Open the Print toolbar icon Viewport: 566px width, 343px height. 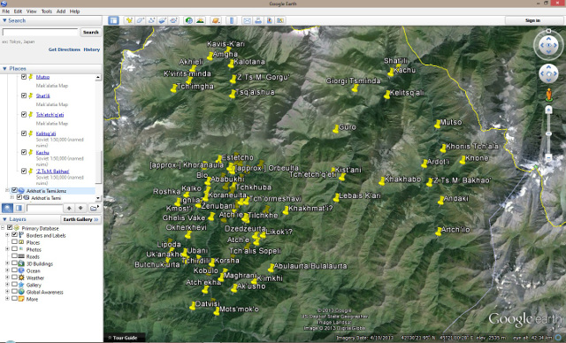pyautogui.click(x=258, y=20)
